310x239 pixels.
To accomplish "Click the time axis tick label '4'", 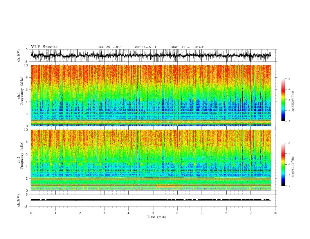I will (x=128, y=213).
